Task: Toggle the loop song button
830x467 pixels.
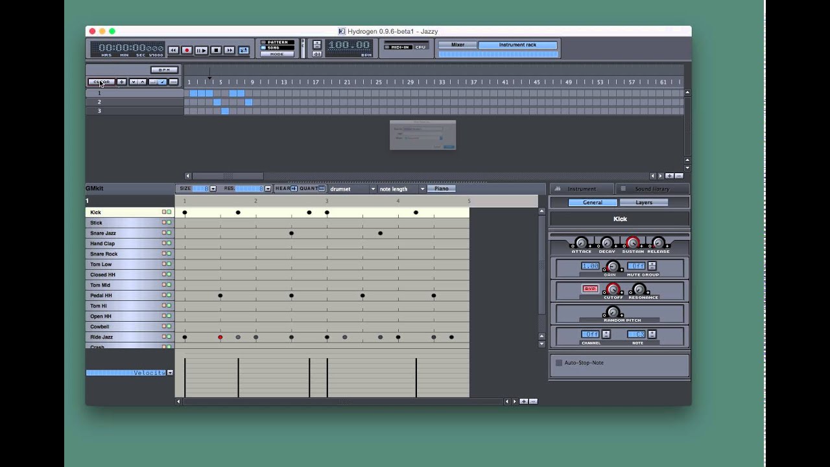Action: [x=244, y=50]
